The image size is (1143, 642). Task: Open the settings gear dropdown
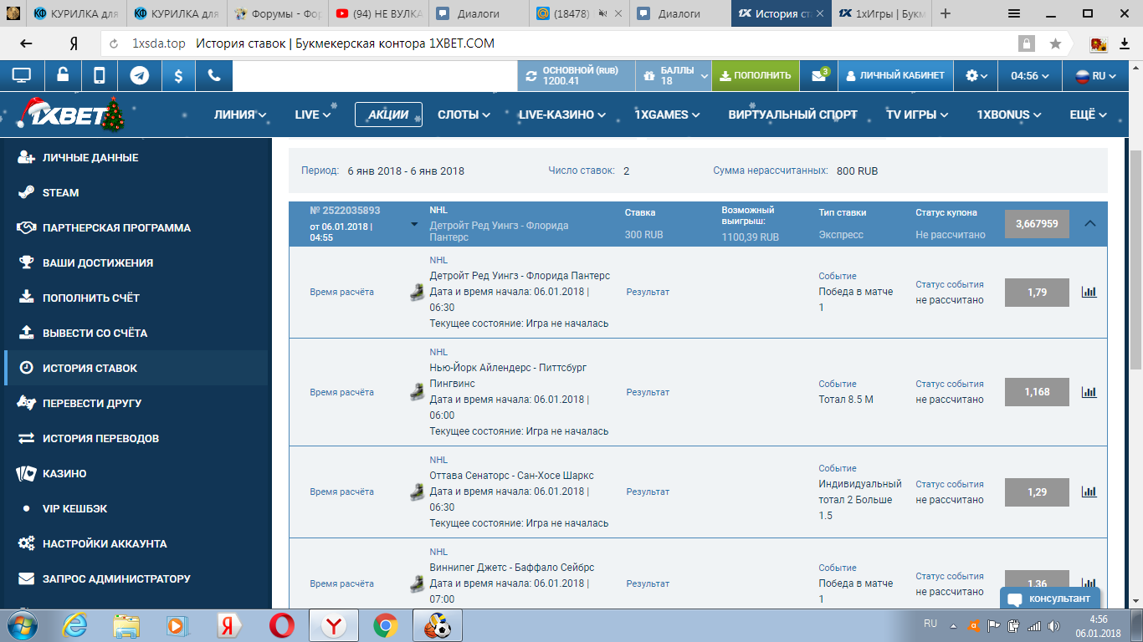[976, 75]
